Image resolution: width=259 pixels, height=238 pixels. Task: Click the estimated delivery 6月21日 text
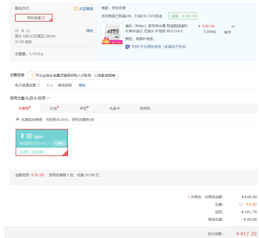[36, 39]
